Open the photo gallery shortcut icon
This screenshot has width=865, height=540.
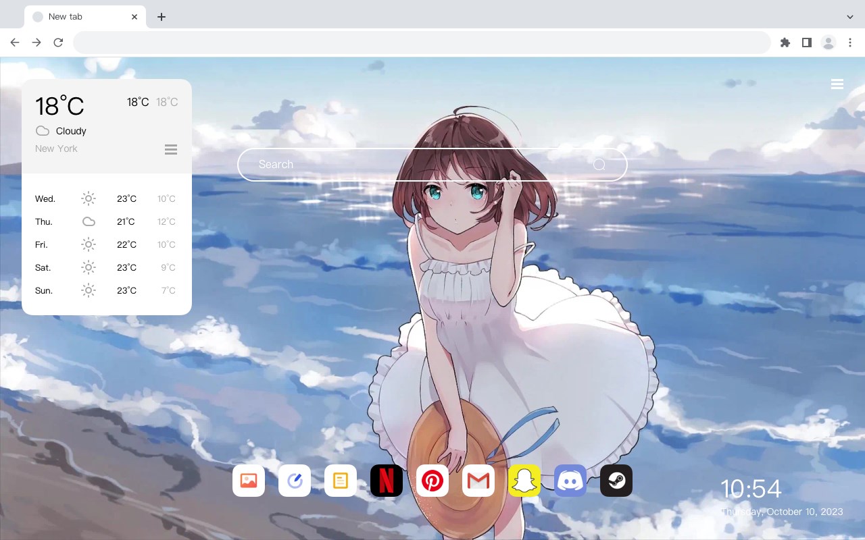coord(249,481)
